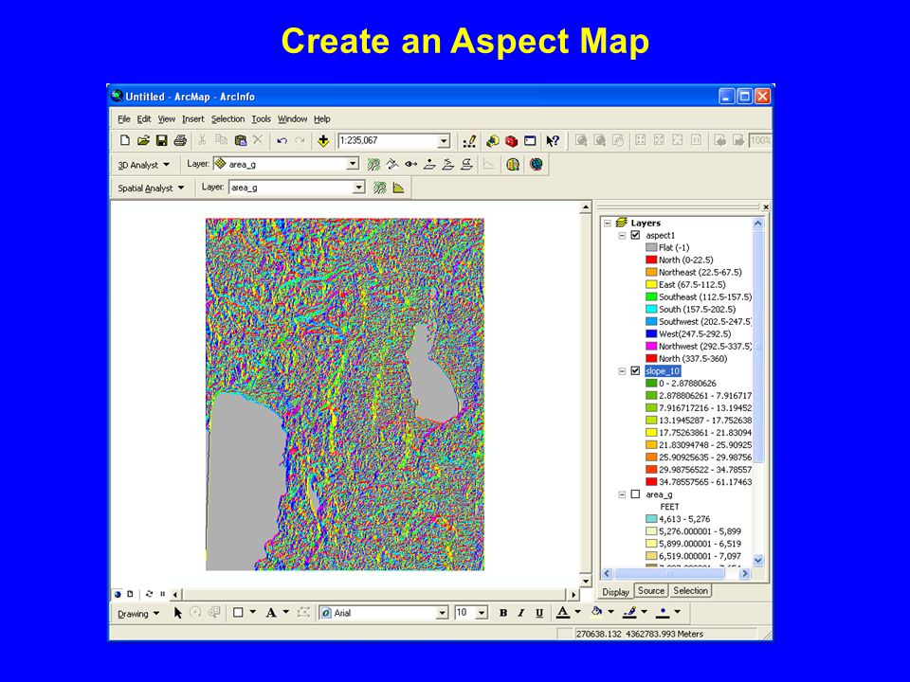Launch ArcGlobe from 3D Analyst toolbar
Image resolution: width=910 pixels, height=682 pixels.
[x=537, y=165]
